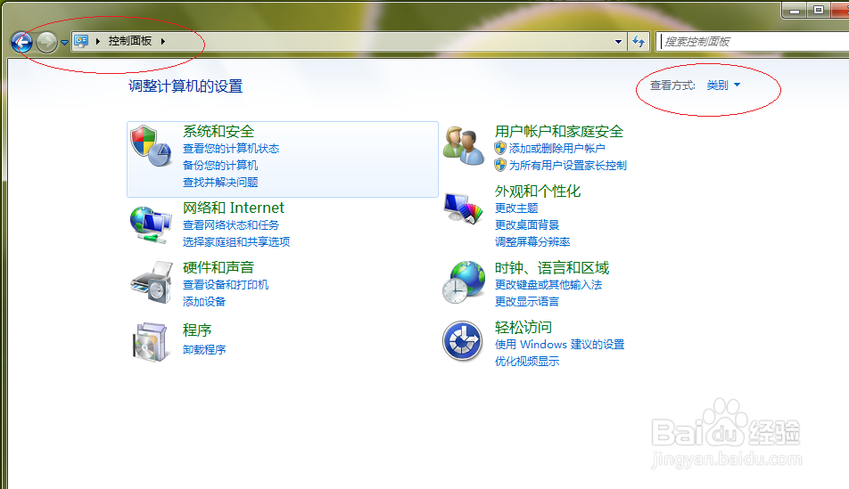Open 轻松访问 category heading
The image size is (849, 489).
523,327
